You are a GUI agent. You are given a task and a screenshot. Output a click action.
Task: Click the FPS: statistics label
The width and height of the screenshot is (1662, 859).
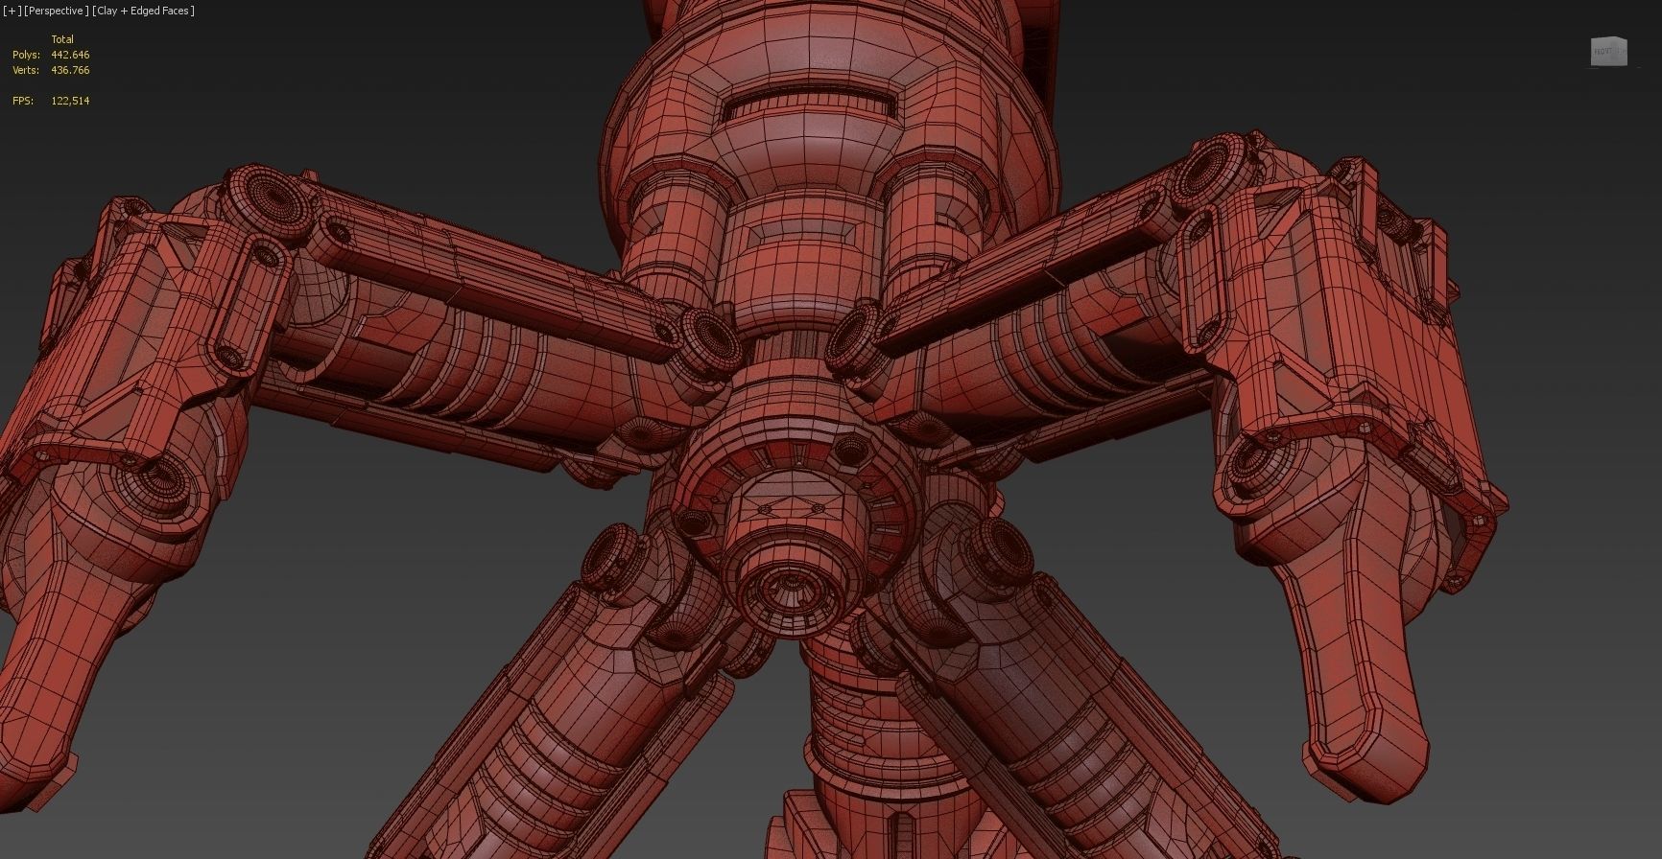(x=23, y=101)
